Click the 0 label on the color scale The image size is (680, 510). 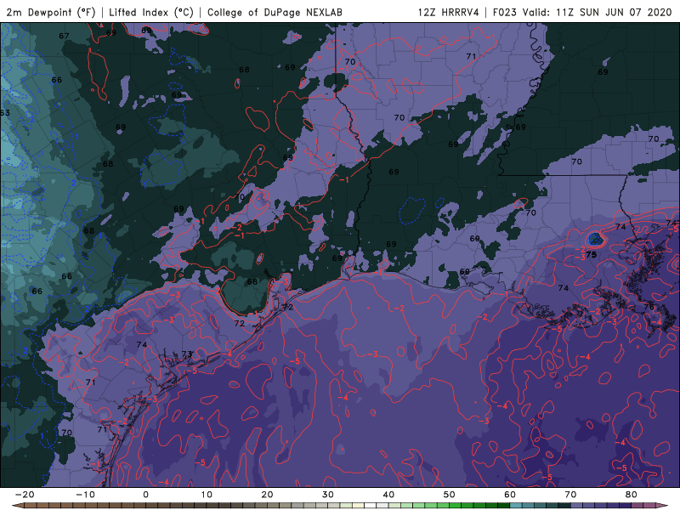pyautogui.click(x=145, y=495)
